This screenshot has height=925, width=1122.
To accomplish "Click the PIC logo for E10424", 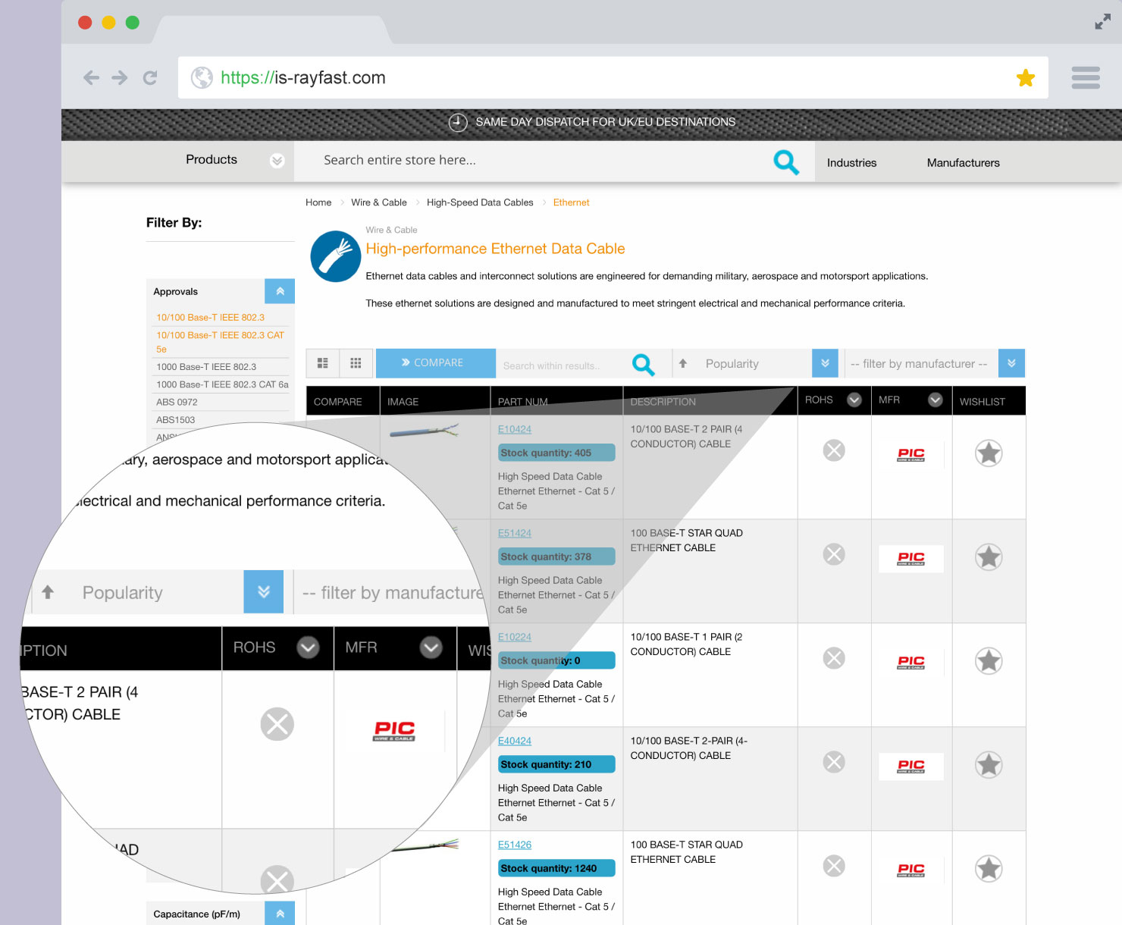I will (911, 455).
